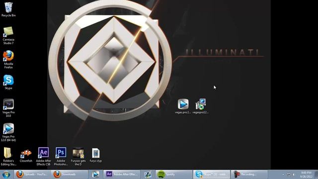Select the furyz clyp AVI file
The height and width of the screenshot is (179, 318).
[x=96, y=156]
